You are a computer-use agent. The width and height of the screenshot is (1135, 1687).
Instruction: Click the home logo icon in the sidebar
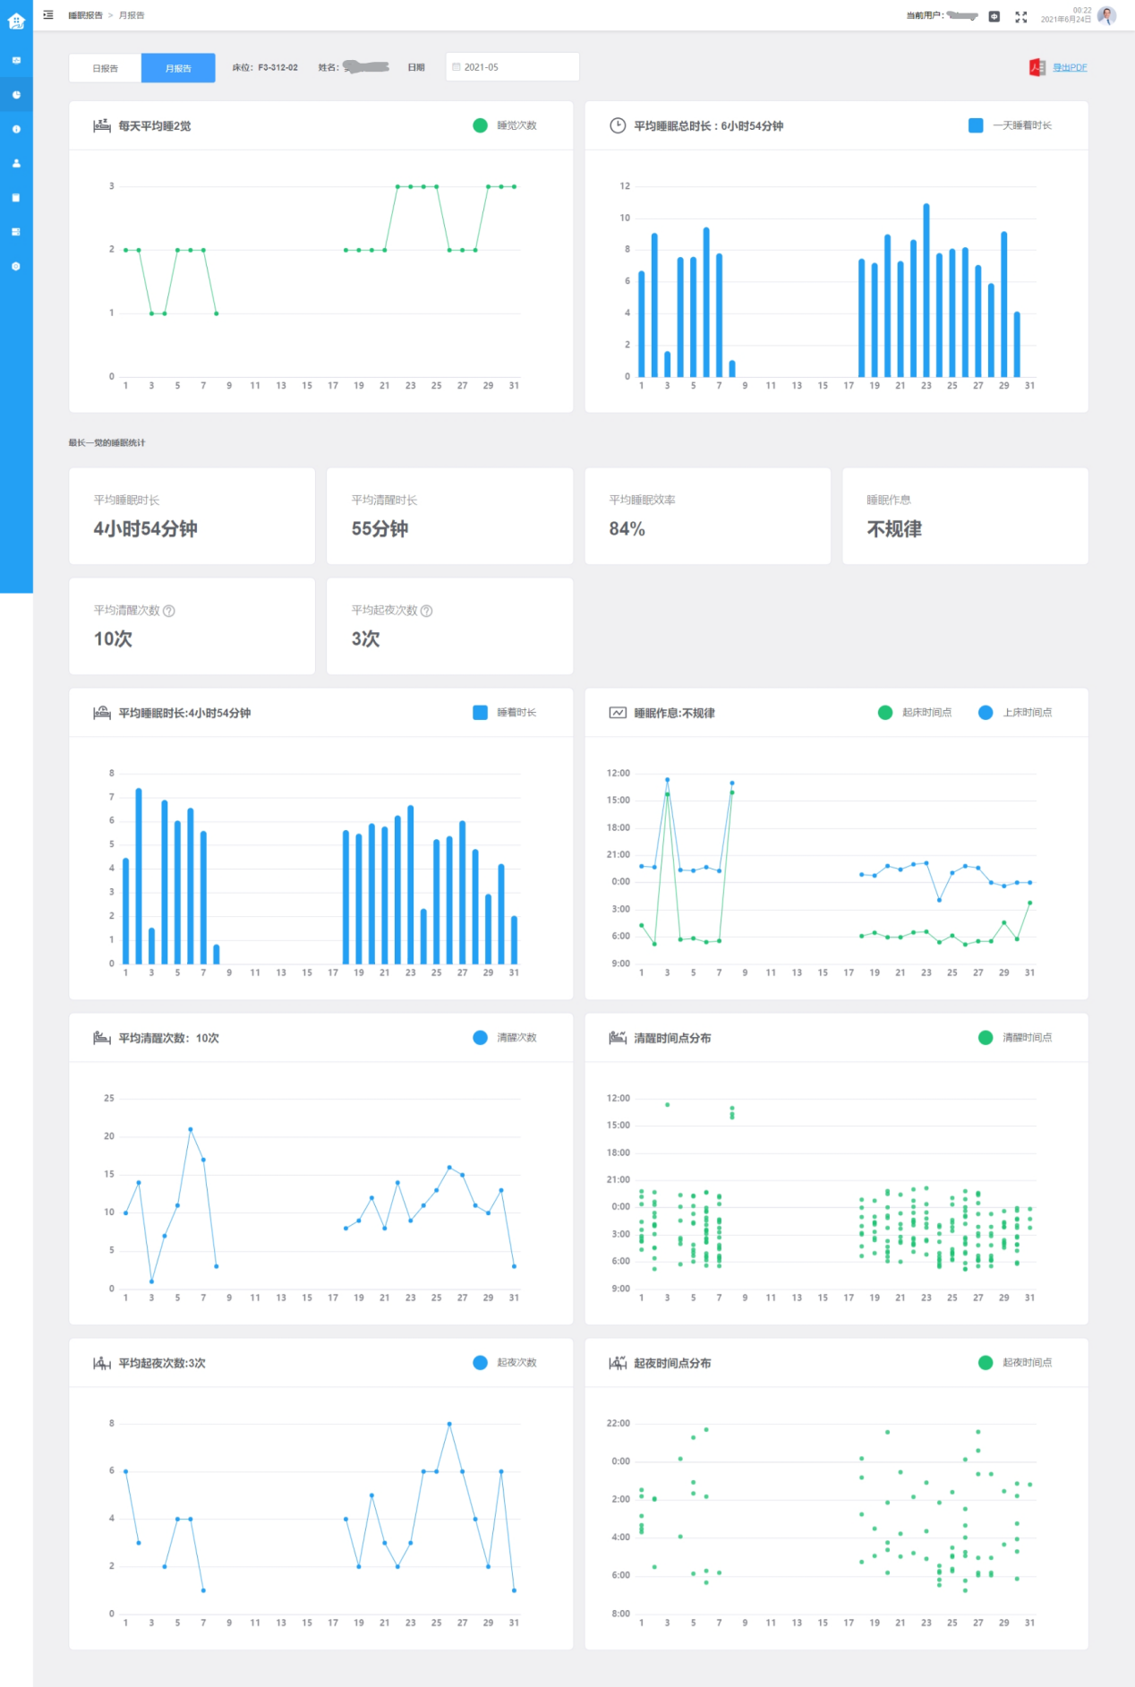coord(16,20)
